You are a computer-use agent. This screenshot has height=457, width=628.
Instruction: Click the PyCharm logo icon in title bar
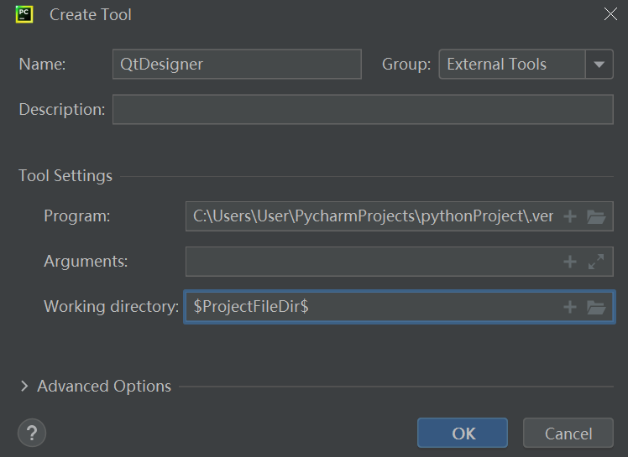[x=24, y=14]
